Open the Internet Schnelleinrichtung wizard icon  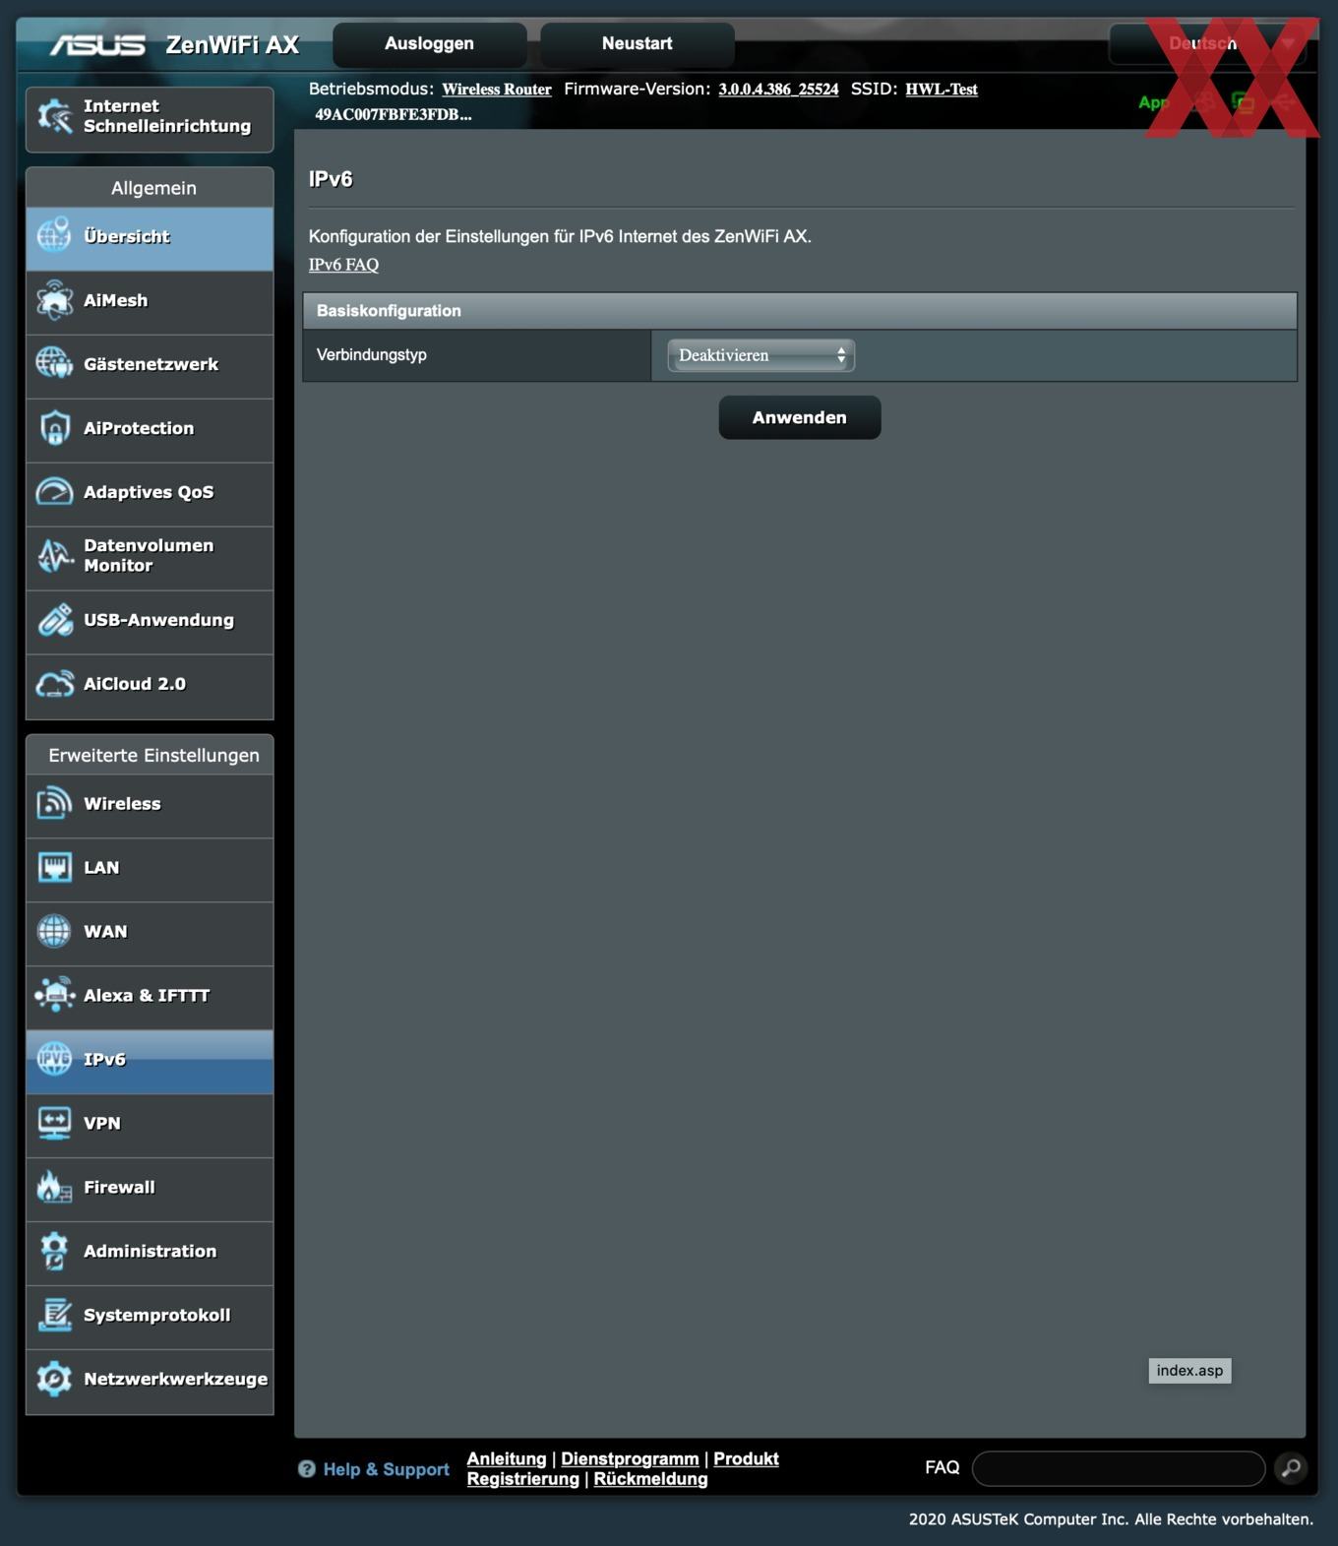pos(54,117)
